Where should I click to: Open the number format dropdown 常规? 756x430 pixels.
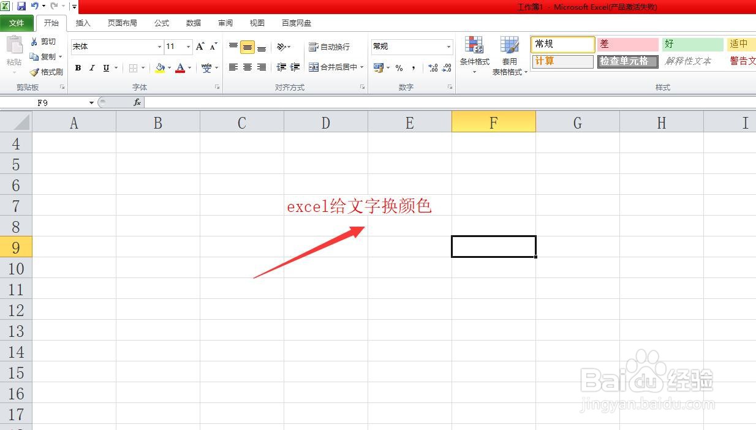click(448, 47)
